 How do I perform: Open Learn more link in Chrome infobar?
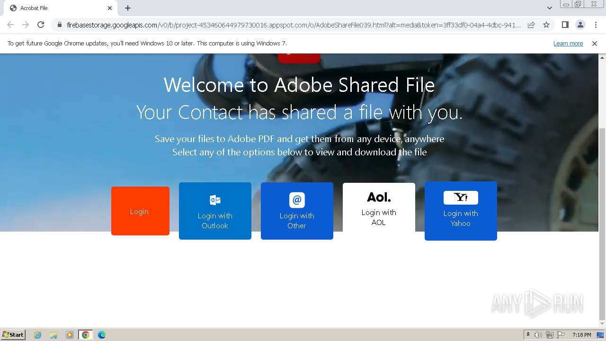pos(568,43)
